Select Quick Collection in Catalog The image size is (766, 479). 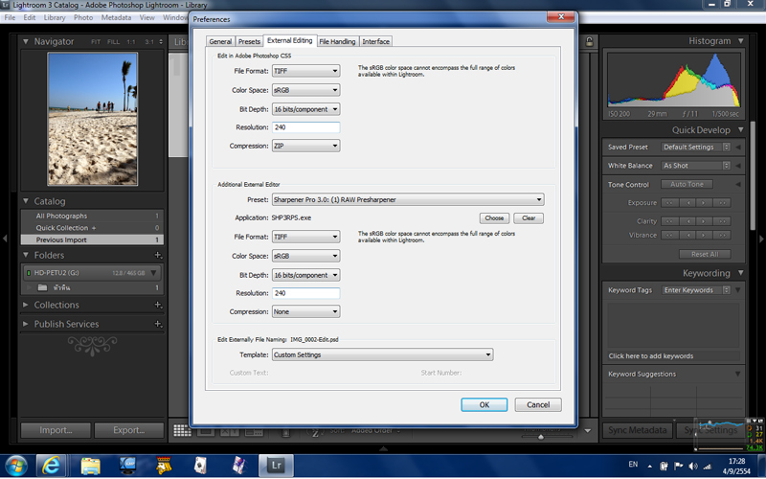pyautogui.click(x=92, y=228)
